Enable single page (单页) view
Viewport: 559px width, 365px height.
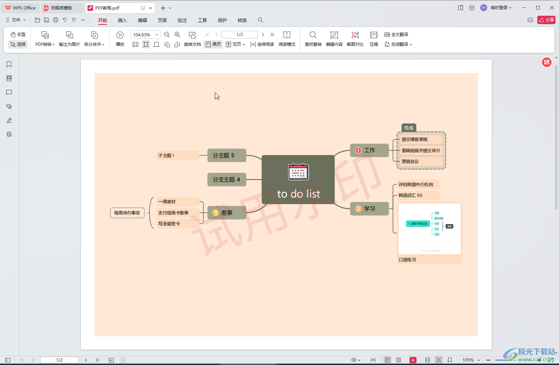click(213, 44)
